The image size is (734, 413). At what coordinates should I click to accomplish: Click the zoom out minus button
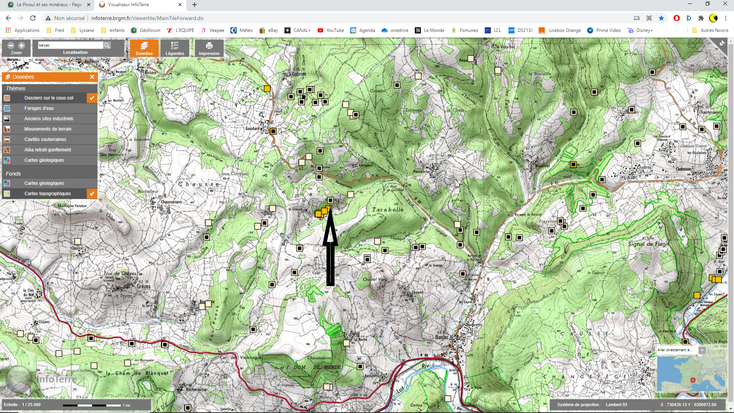11,46
